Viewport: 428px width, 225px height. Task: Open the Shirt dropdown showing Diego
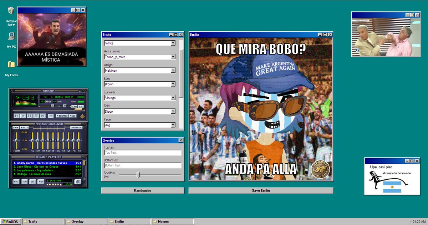tap(140, 111)
